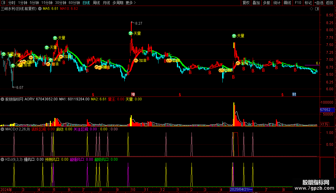Viewport: 336px width, 193px height.
Task: Click the 超级风口: 0.00 KDJ label
Action: coord(106,159)
